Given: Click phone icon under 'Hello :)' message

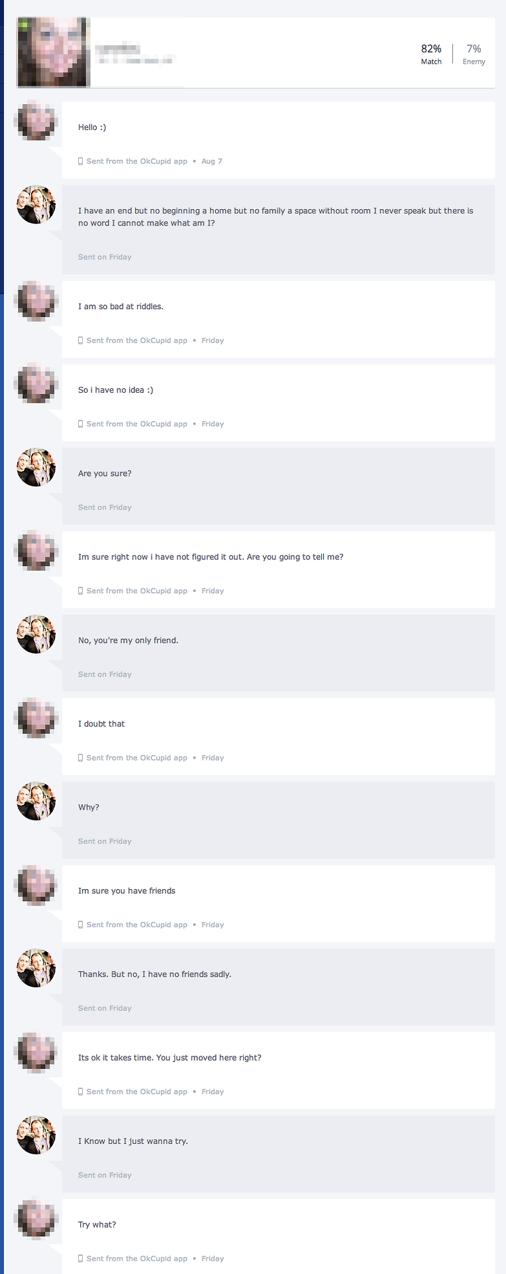Looking at the screenshot, I should 81,161.
